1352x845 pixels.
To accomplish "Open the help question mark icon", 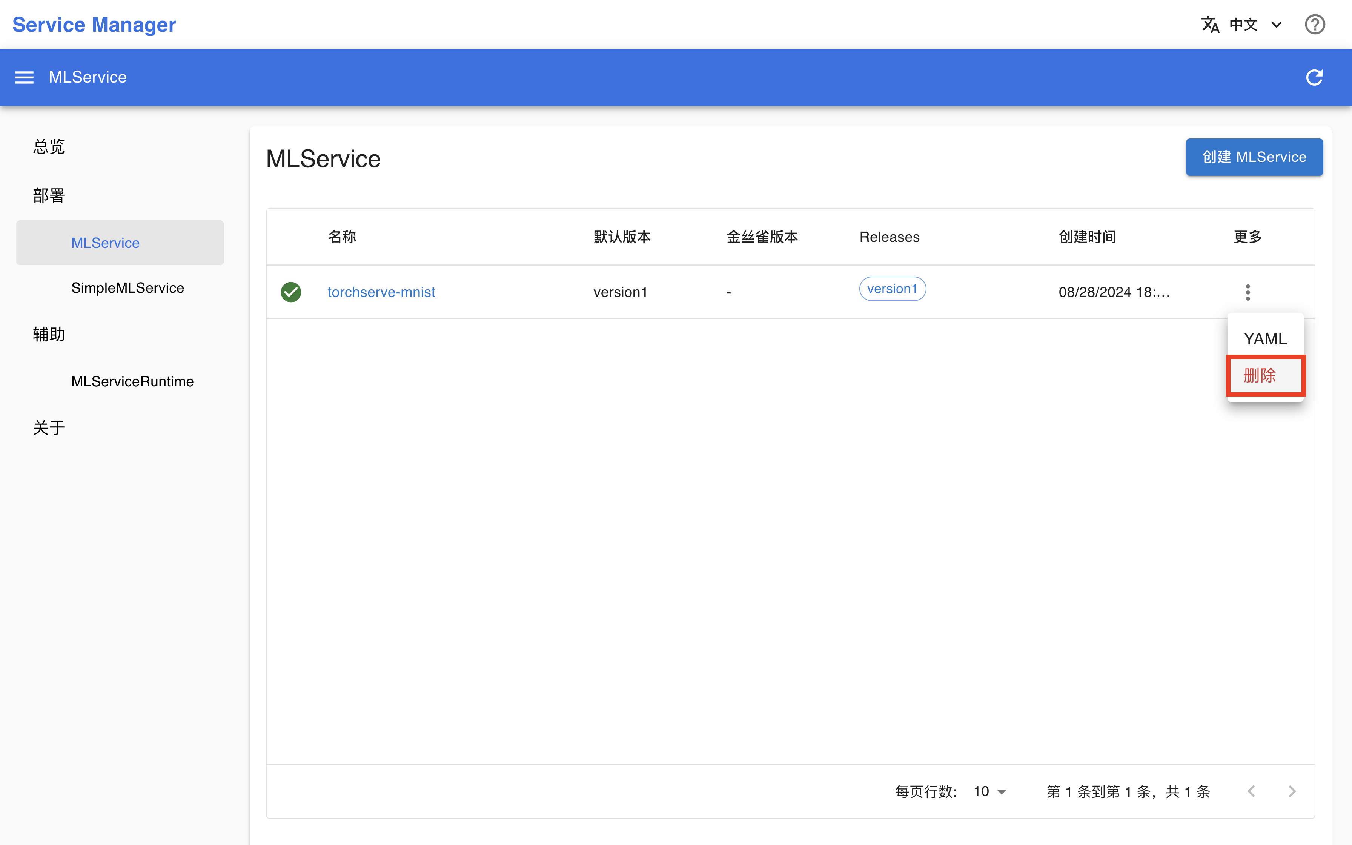I will point(1315,25).
